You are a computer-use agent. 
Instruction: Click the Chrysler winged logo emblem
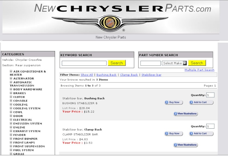(110, 23)
